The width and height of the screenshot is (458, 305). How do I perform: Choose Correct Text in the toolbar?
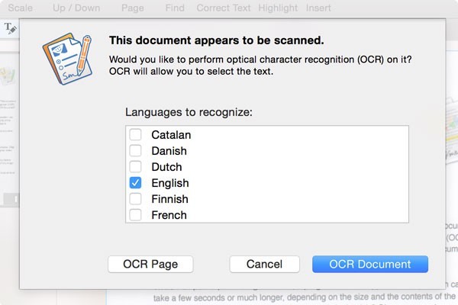coord(224,8)
